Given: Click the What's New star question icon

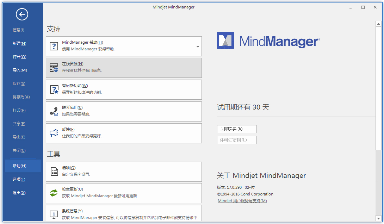Looking at the screenshot, I should click(x=54, y=89).
